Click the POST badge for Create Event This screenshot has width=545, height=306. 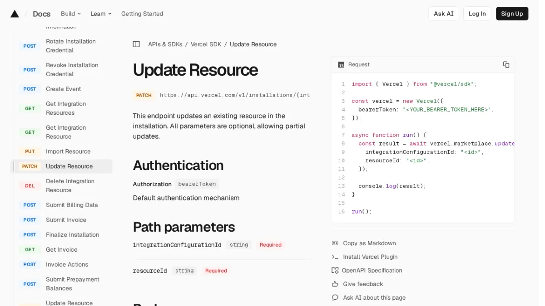(30, 89)
